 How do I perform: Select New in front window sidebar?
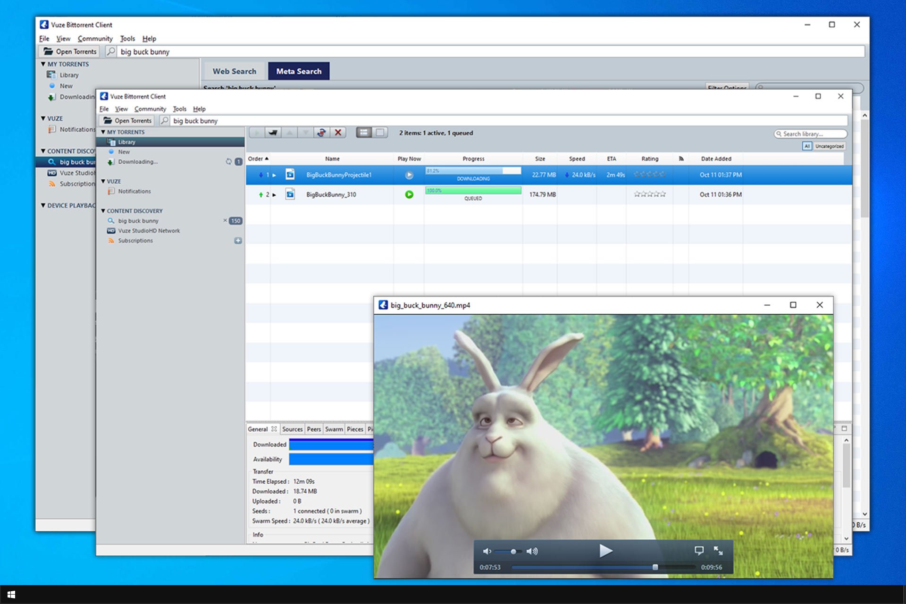[171, 152]
